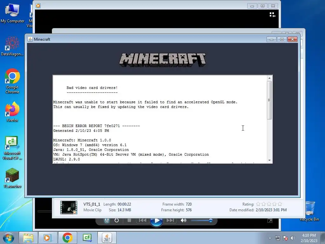The width and height of the screenshot is (325, 244).
Task: Click the Media Player title bar icon
Action: 38,6
